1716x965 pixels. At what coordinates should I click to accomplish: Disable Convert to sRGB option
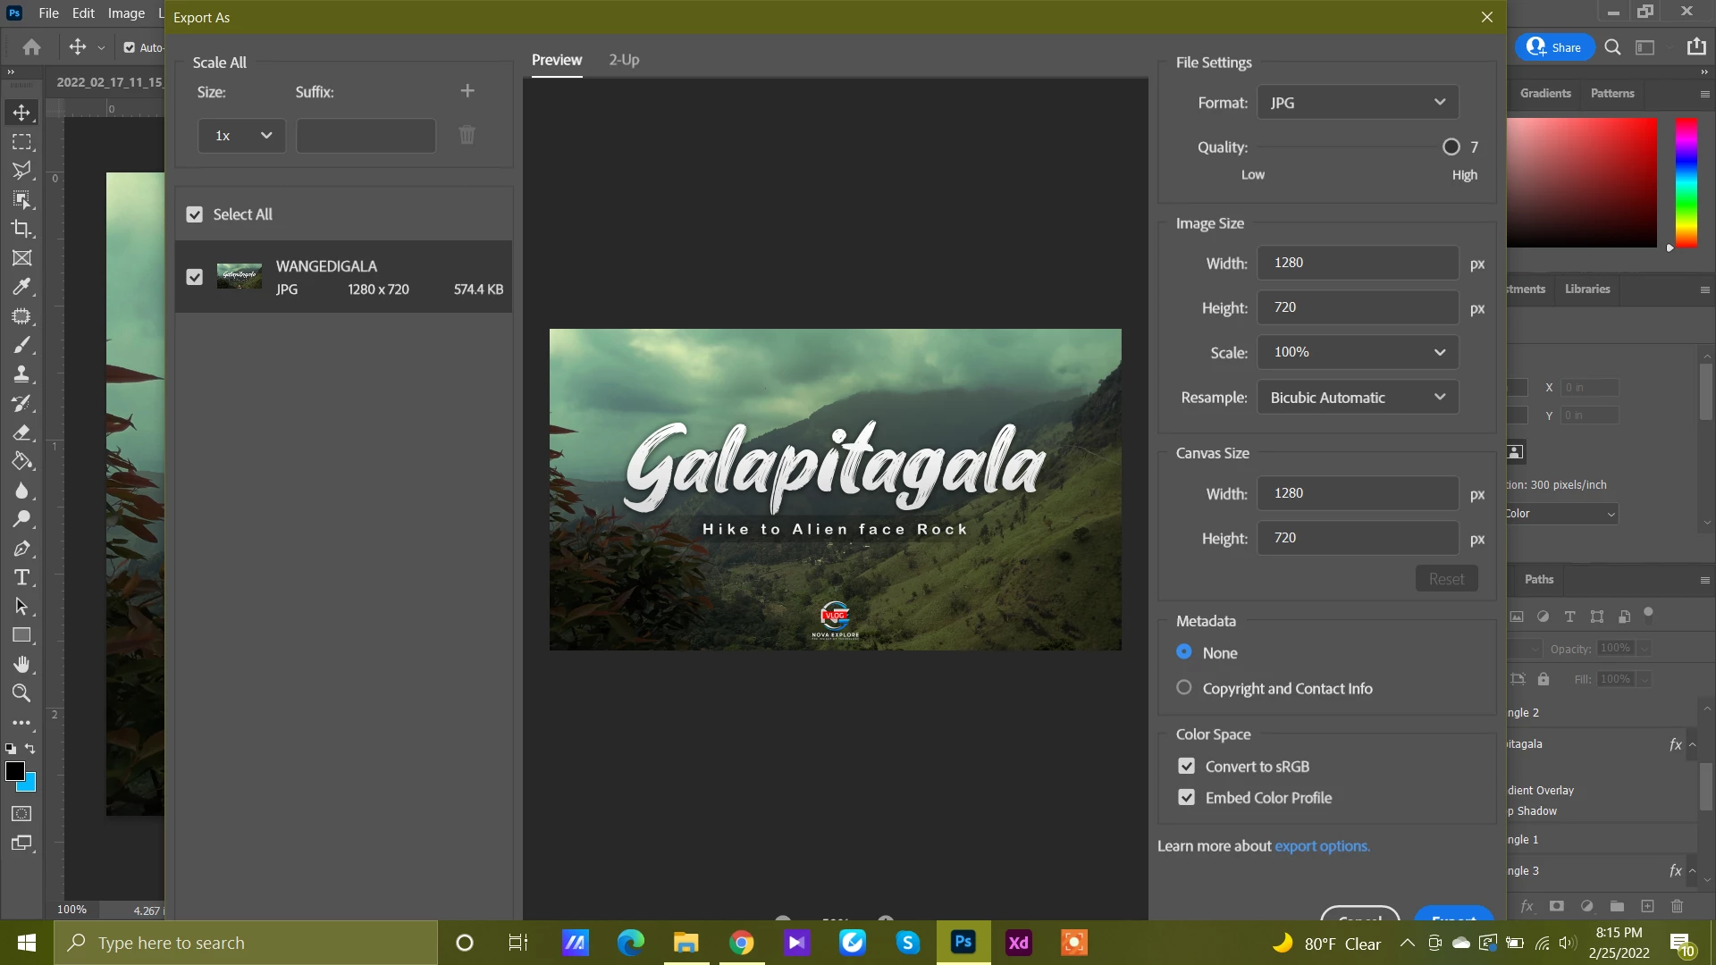click(1186, 767)
